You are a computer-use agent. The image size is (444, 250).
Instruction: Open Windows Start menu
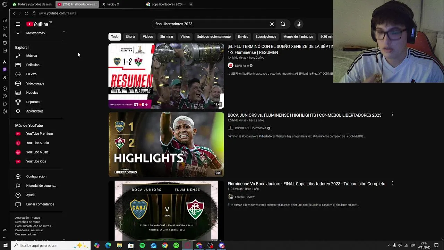click(5, 245)
